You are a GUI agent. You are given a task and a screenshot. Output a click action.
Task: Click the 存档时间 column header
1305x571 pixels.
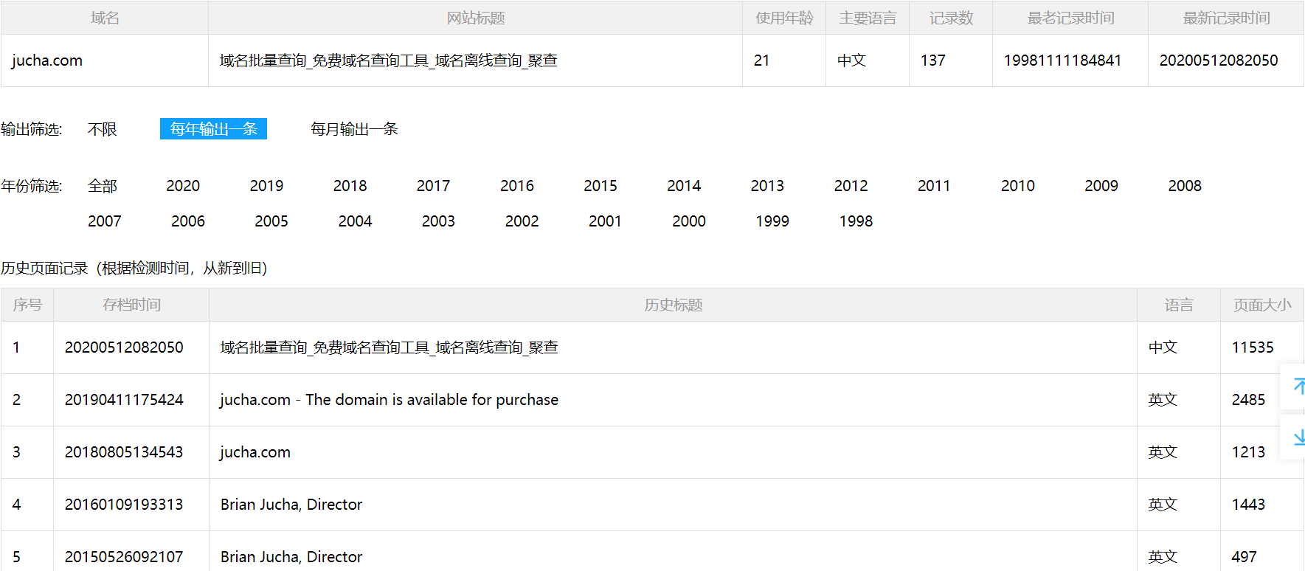click(131, 305)
